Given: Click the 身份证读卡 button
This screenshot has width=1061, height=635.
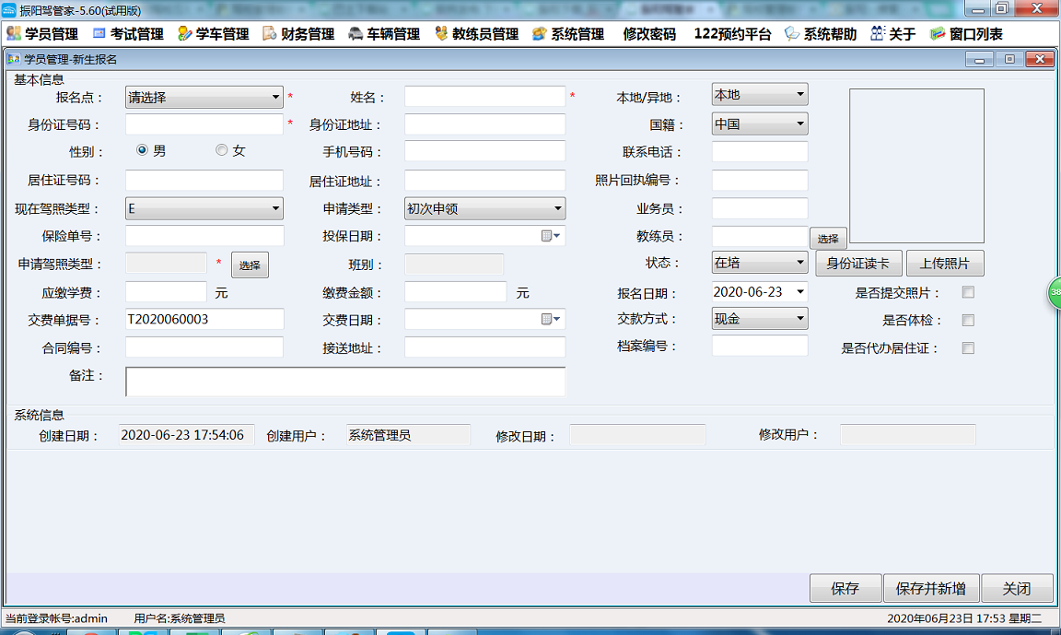Looking at the screenshot, I should (x=859, y=264).
